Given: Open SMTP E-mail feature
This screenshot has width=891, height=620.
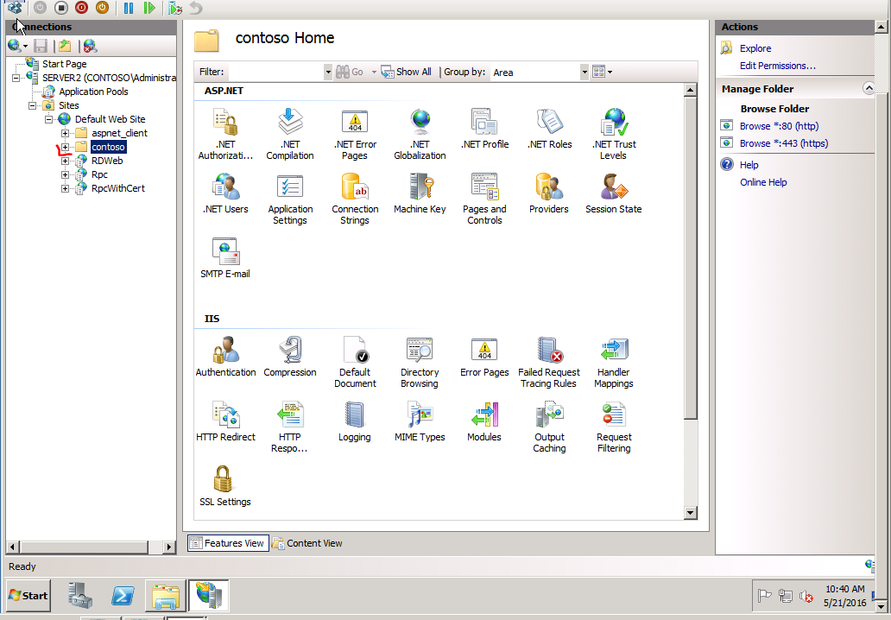Looking at the screenshot, I should coord(225,258).
